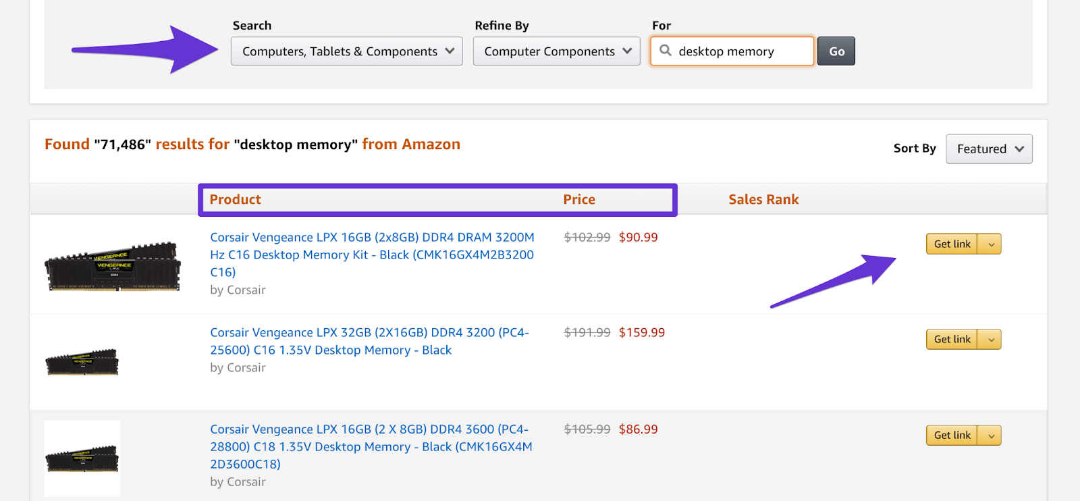Expand Get link arrow for the $86.99 product
Screen dimensions: 1080x501
(990, 435)
